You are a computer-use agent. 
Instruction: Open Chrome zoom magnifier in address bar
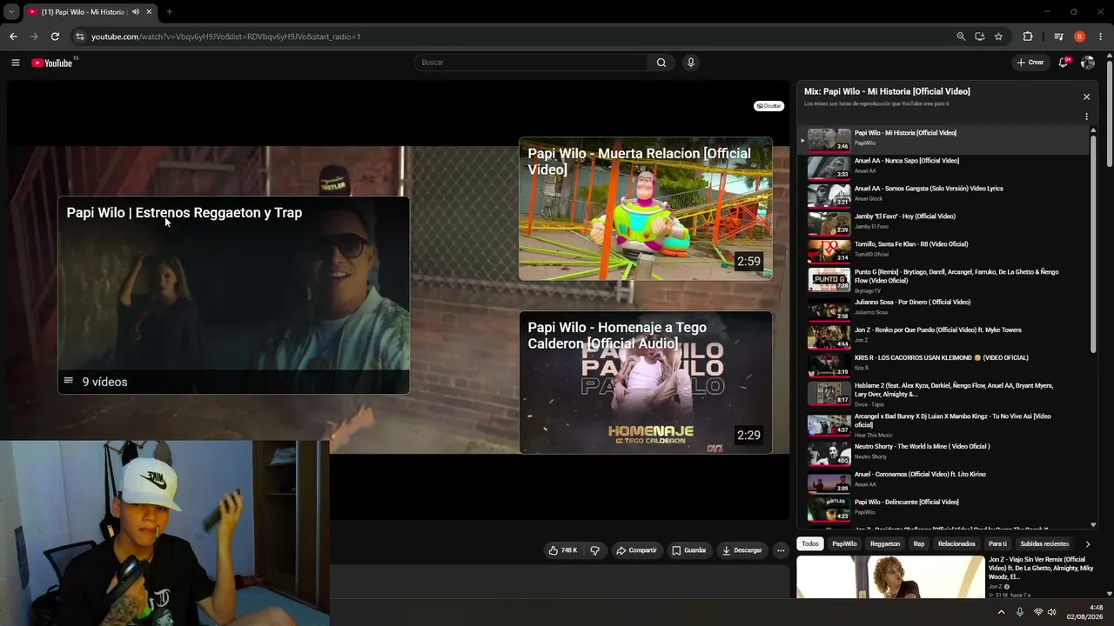click(x=961, y=37)
